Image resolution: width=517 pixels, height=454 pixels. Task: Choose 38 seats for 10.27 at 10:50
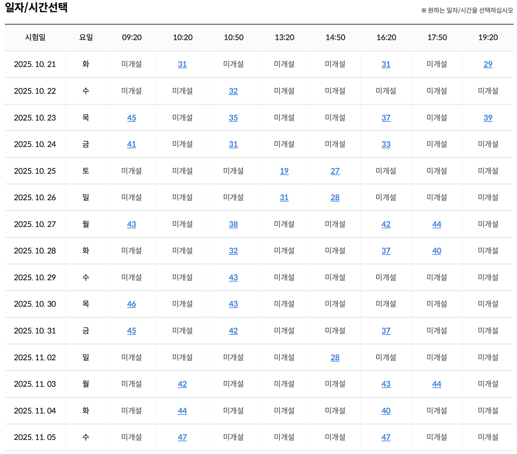tap(233, 224)
